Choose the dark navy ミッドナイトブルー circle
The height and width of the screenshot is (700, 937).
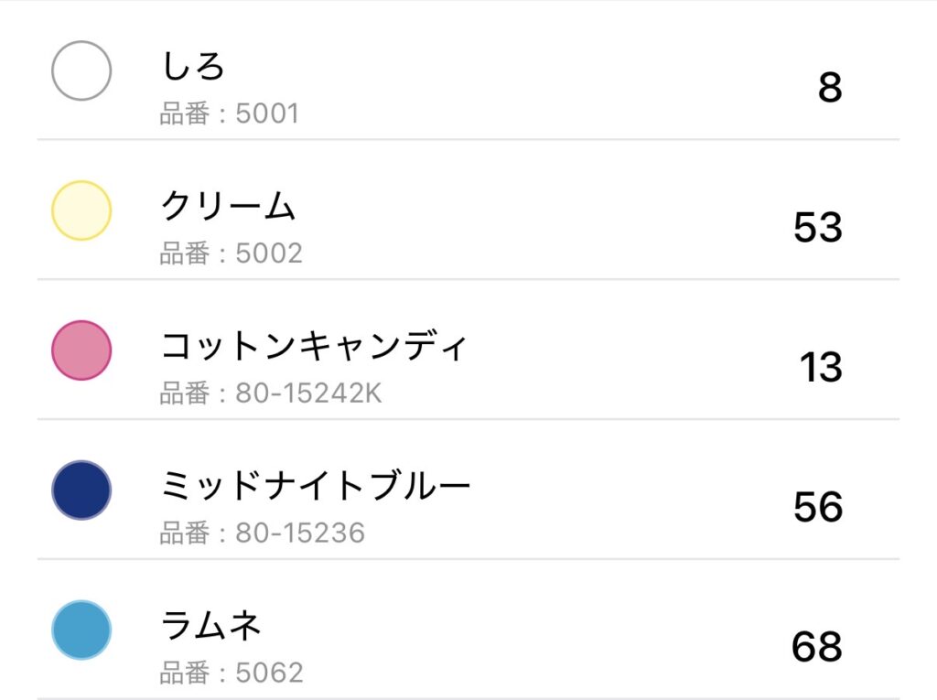coord(81,490)
